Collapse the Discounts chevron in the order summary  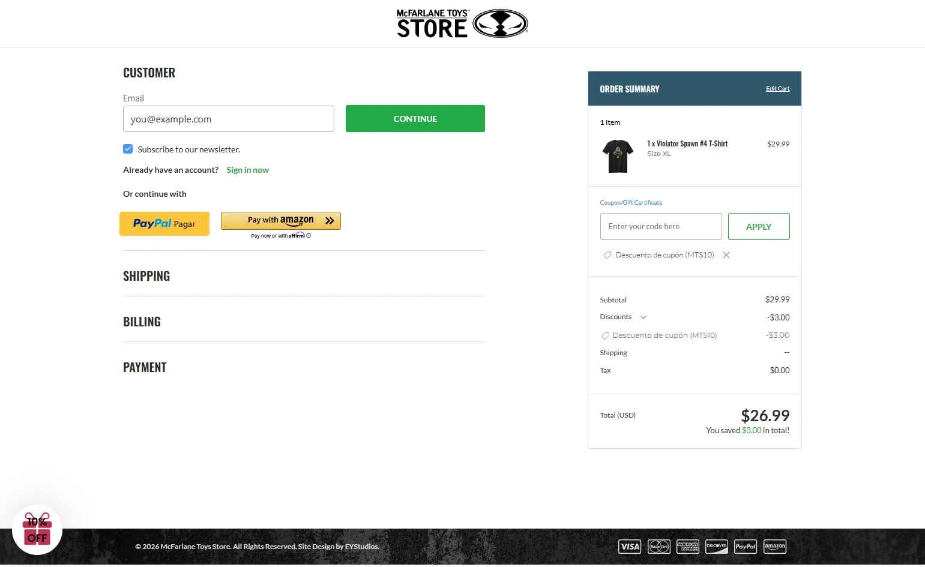[643, 317]
